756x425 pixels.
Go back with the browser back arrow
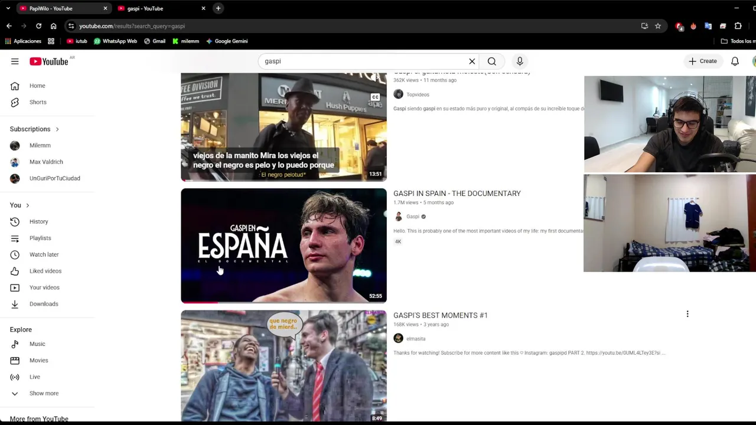(x=9, y=26)
